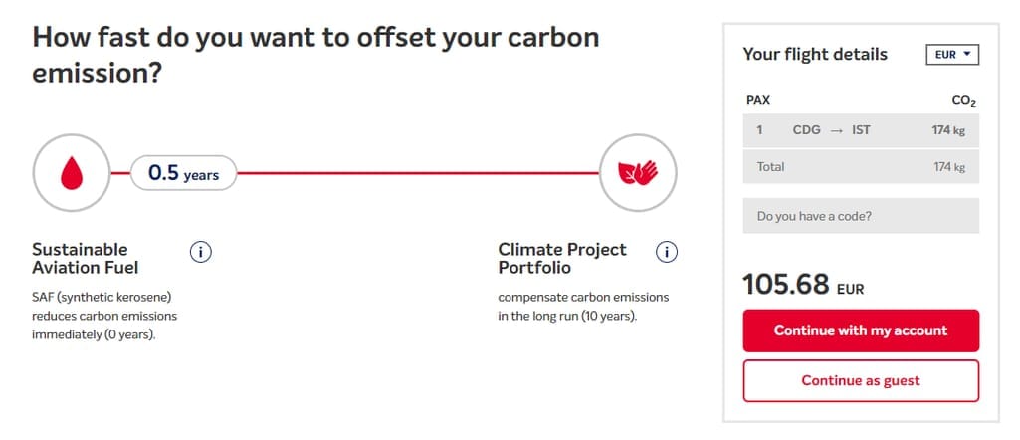Open info icon beside Sustainable Aviation Fuel

click(201, 252)
